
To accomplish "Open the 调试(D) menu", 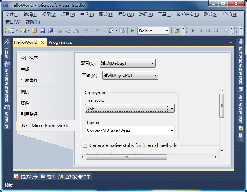I will [106, 14].
